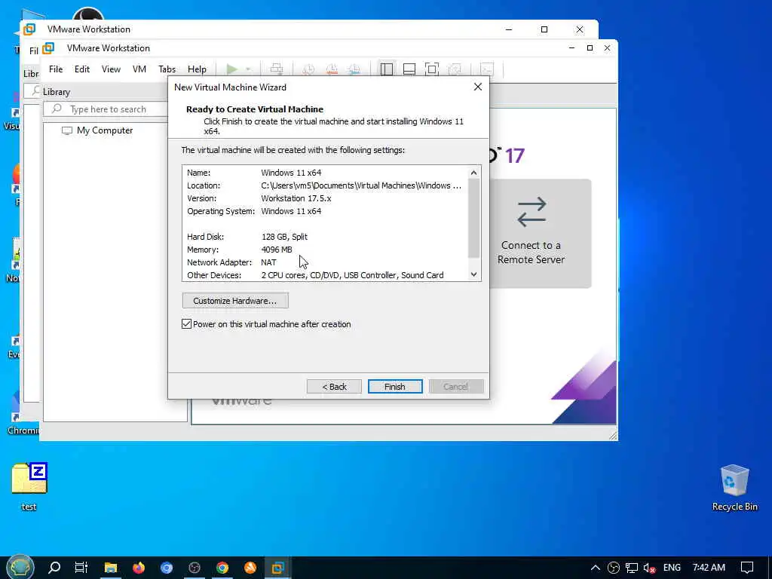
Task: Open the VM menu
Action: click(x=139, y=69)
